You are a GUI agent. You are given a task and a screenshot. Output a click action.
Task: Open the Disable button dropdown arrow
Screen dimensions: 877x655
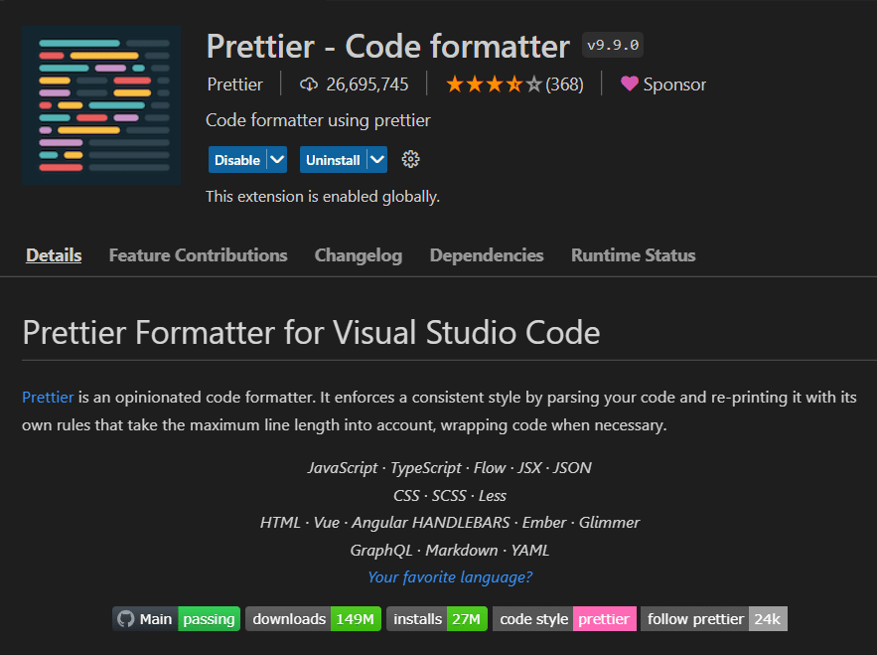(276, 159)
